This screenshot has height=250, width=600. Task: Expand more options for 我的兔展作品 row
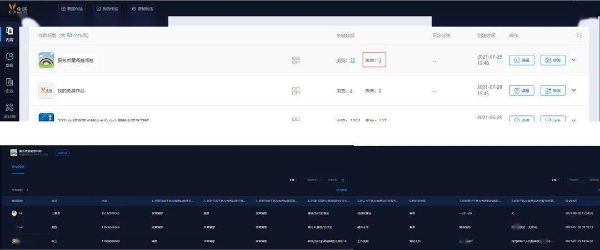pyautogui.click(x=573, y=90)
